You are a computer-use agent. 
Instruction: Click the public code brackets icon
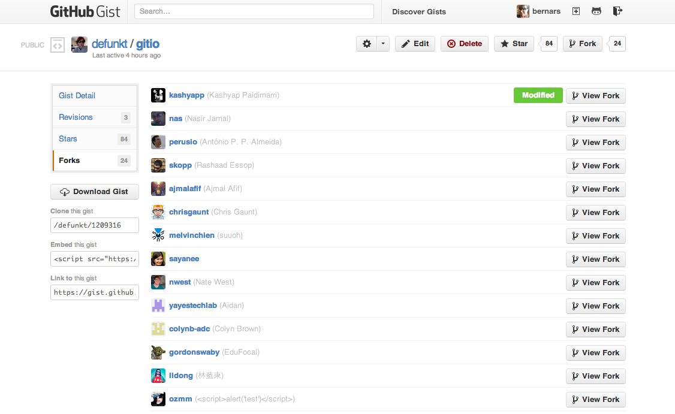(57, 44)
